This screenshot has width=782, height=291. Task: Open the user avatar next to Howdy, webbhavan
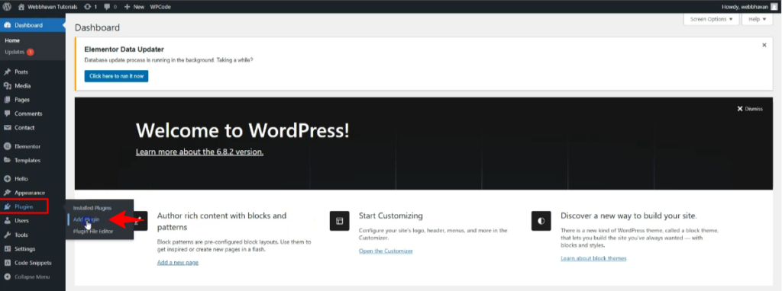point(774,7)
